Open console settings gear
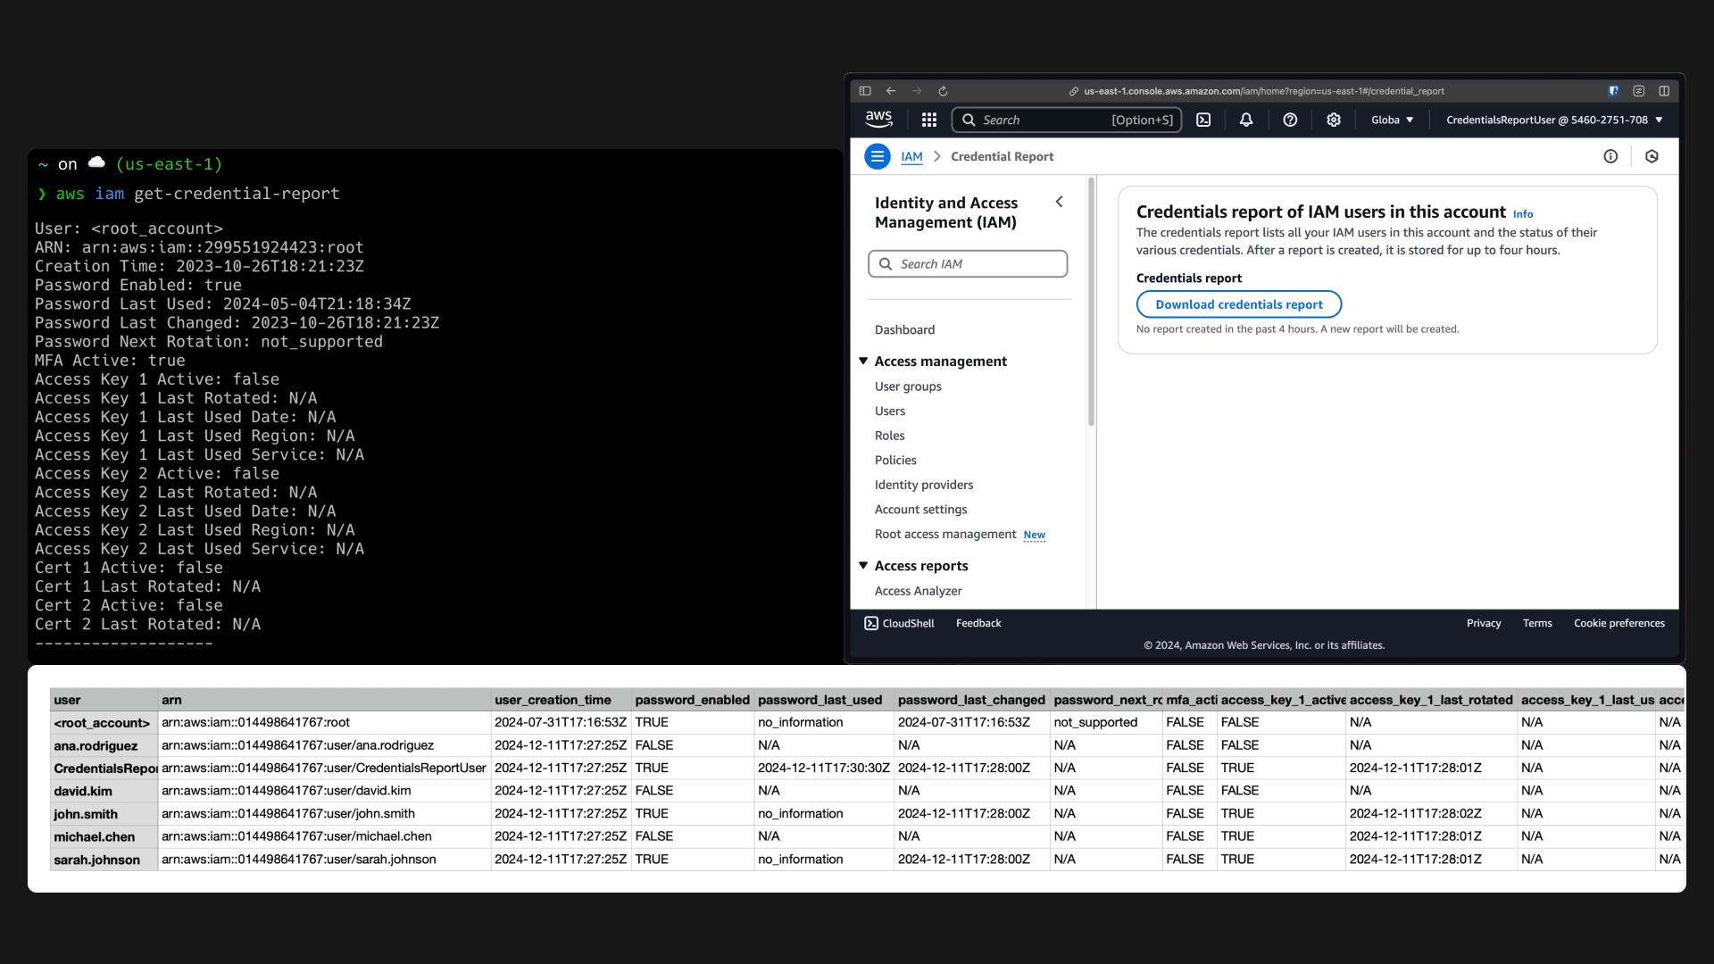1714x964 pixels. (1334, 120)
